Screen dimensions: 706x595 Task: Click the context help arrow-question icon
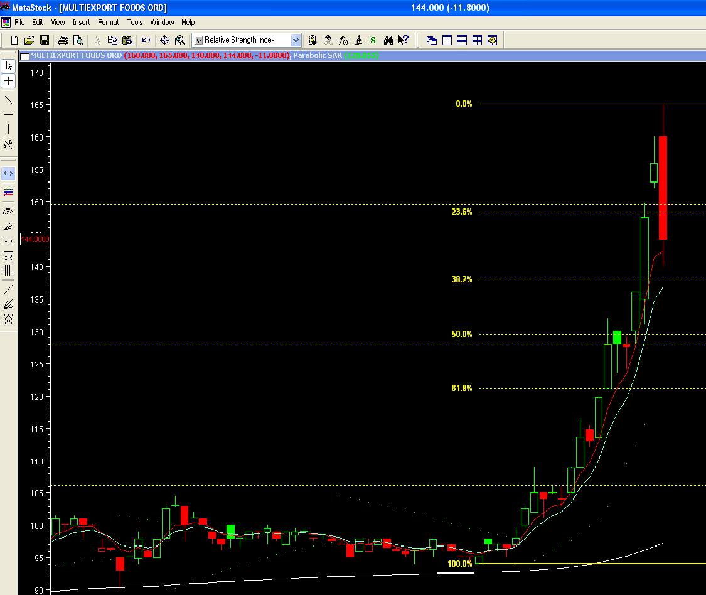click(404, 40)
